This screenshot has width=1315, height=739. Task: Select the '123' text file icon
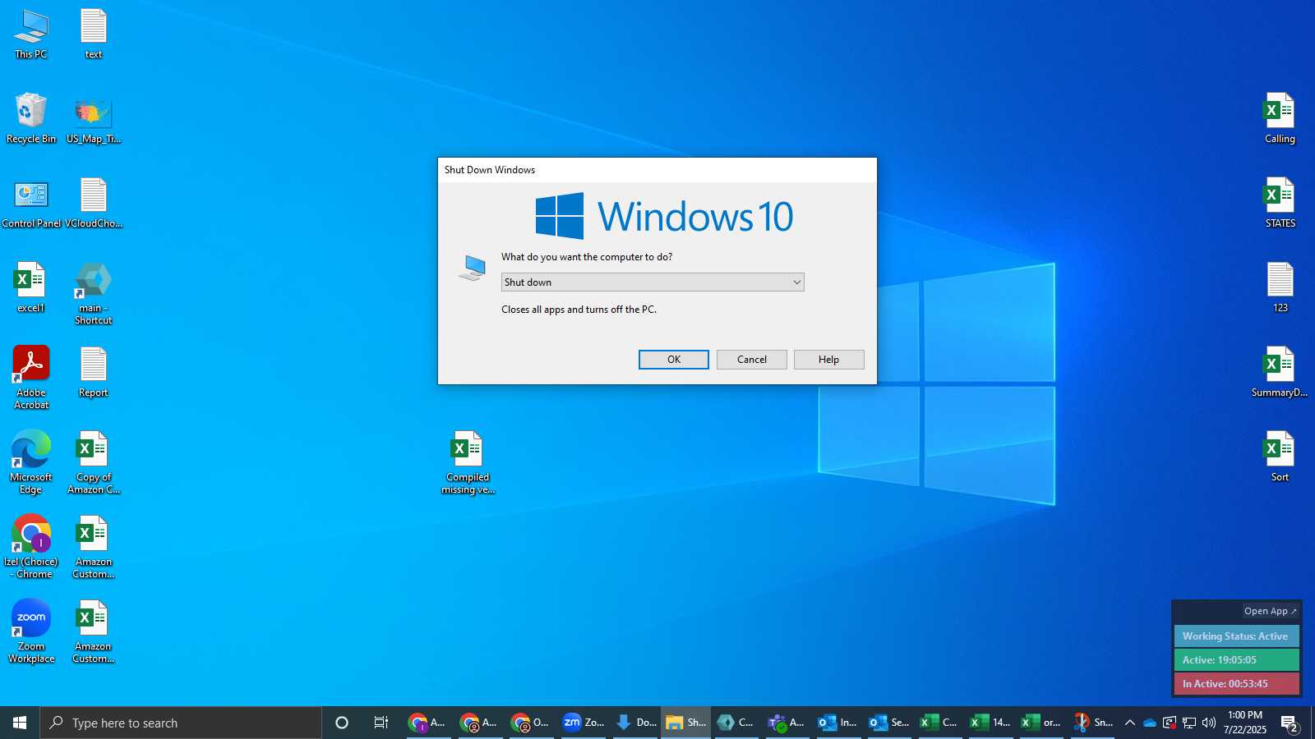[x=1280, y=287]
